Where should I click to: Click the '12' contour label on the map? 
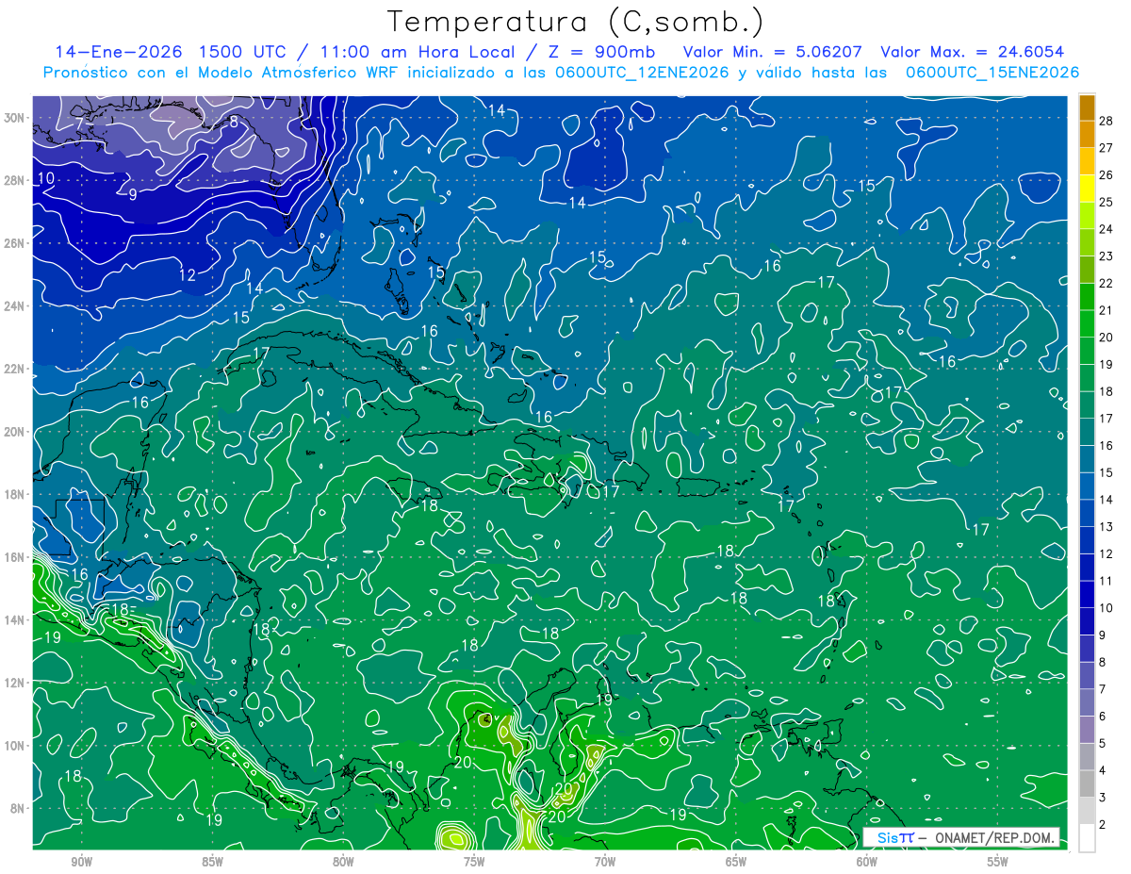point(187,275)
